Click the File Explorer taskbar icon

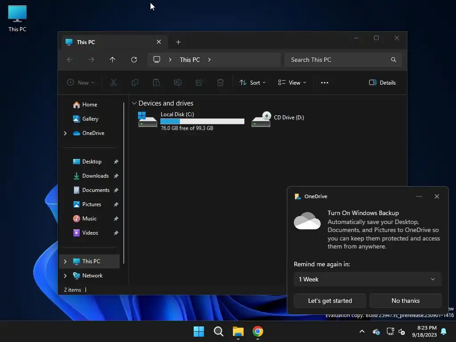[238, 331]
